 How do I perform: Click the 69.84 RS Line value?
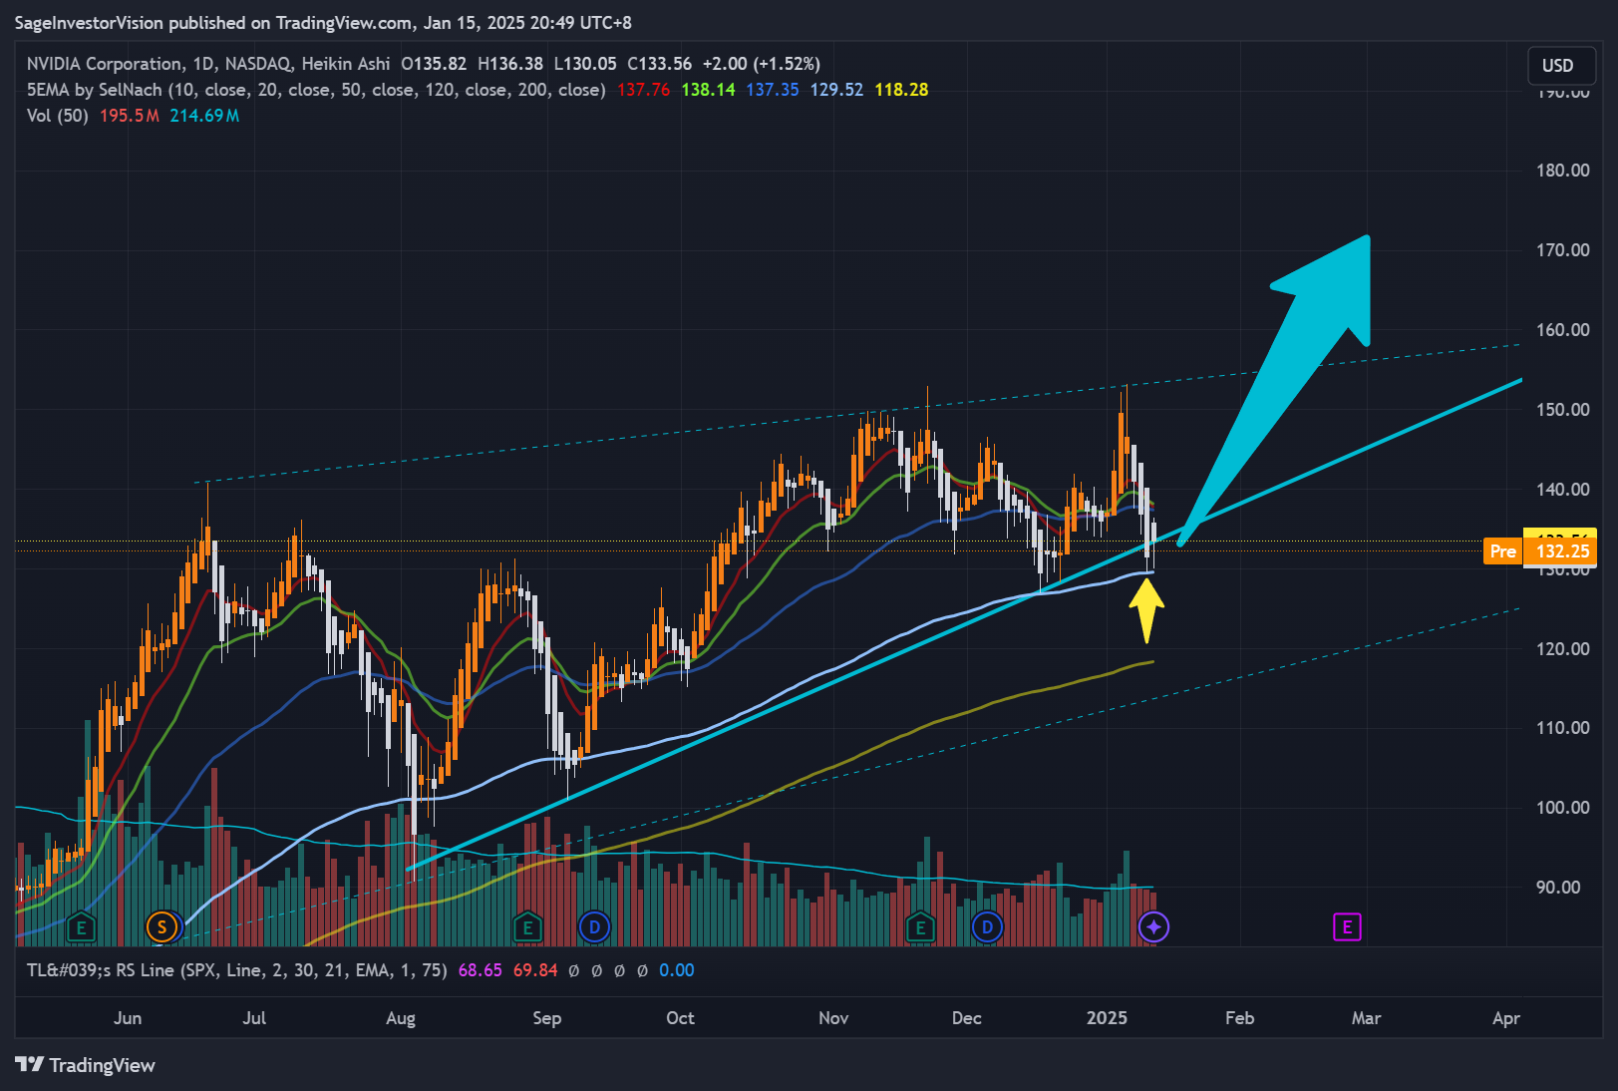pyautogui.click(x=534, y=970)
